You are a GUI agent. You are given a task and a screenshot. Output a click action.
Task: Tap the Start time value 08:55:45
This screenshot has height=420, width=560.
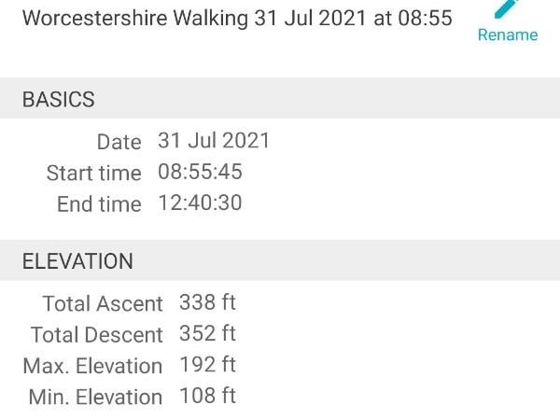200,172
